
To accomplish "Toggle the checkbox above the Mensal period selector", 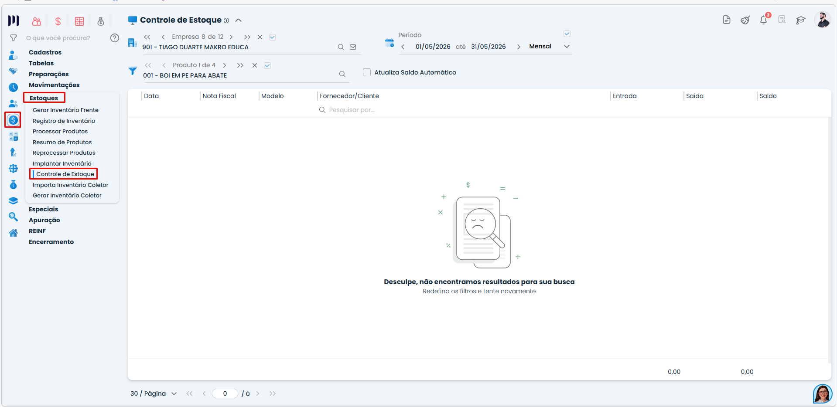I will pyautogui.click(x=567, y=34).
